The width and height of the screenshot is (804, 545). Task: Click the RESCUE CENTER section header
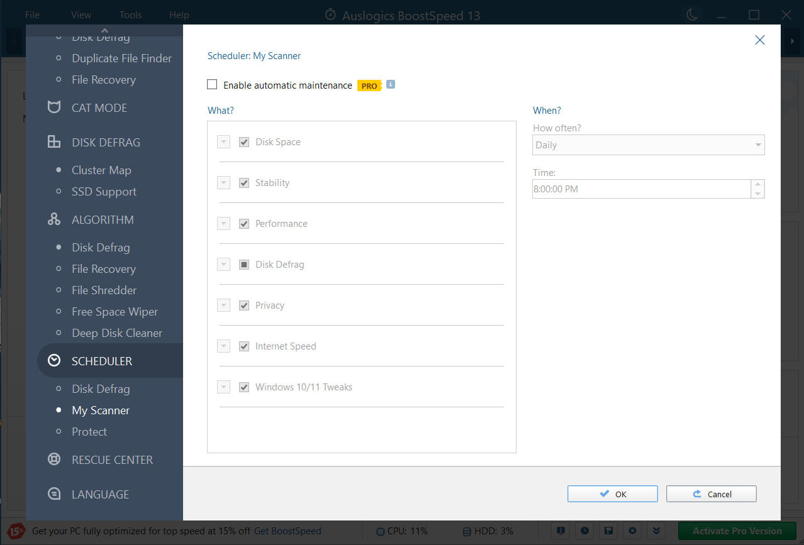[112, 460]
